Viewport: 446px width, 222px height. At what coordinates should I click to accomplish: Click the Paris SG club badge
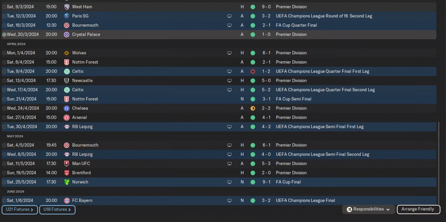67,16
